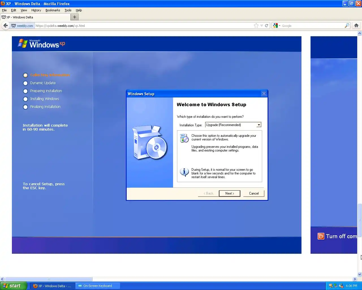
Task: Click 'Installation will complete in 60-90 minutes' text
Action: click(45, 127)
